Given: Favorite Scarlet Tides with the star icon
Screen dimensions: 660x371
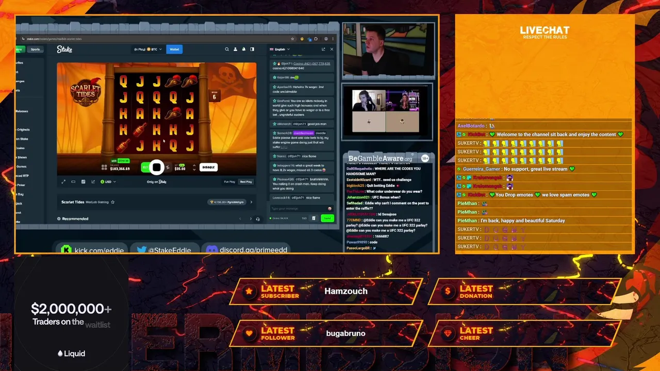Looking at the screenshot, I should pyautogui.click(x=113, y=202).
